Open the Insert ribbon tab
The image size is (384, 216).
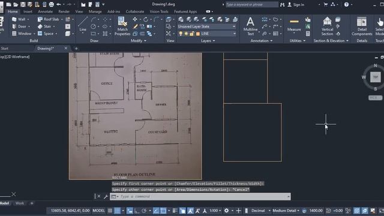pos(28,11)
